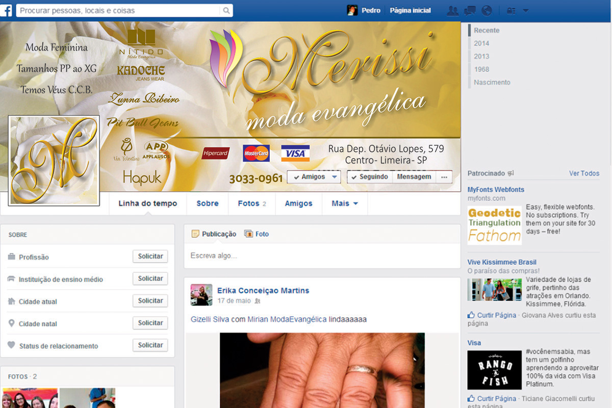The width and height of the screenshot is (612, 408).
Task: Open friend requests icon in top bar
Action: 452,11
